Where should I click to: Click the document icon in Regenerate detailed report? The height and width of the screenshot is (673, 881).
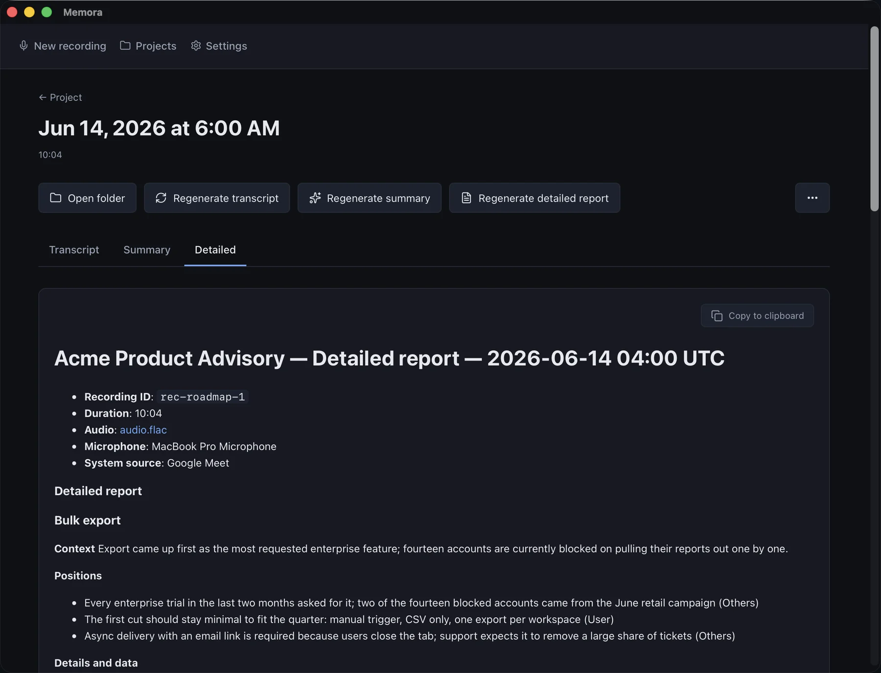click(466, 198)
